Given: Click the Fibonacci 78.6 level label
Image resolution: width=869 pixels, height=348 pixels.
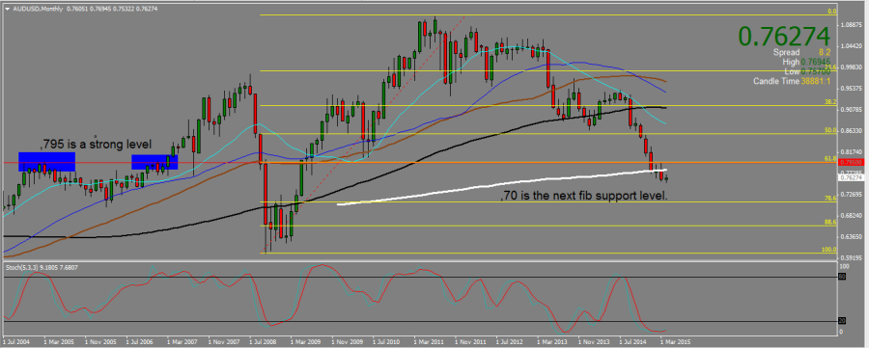Looking at the screenshot, I should [830, 198].
